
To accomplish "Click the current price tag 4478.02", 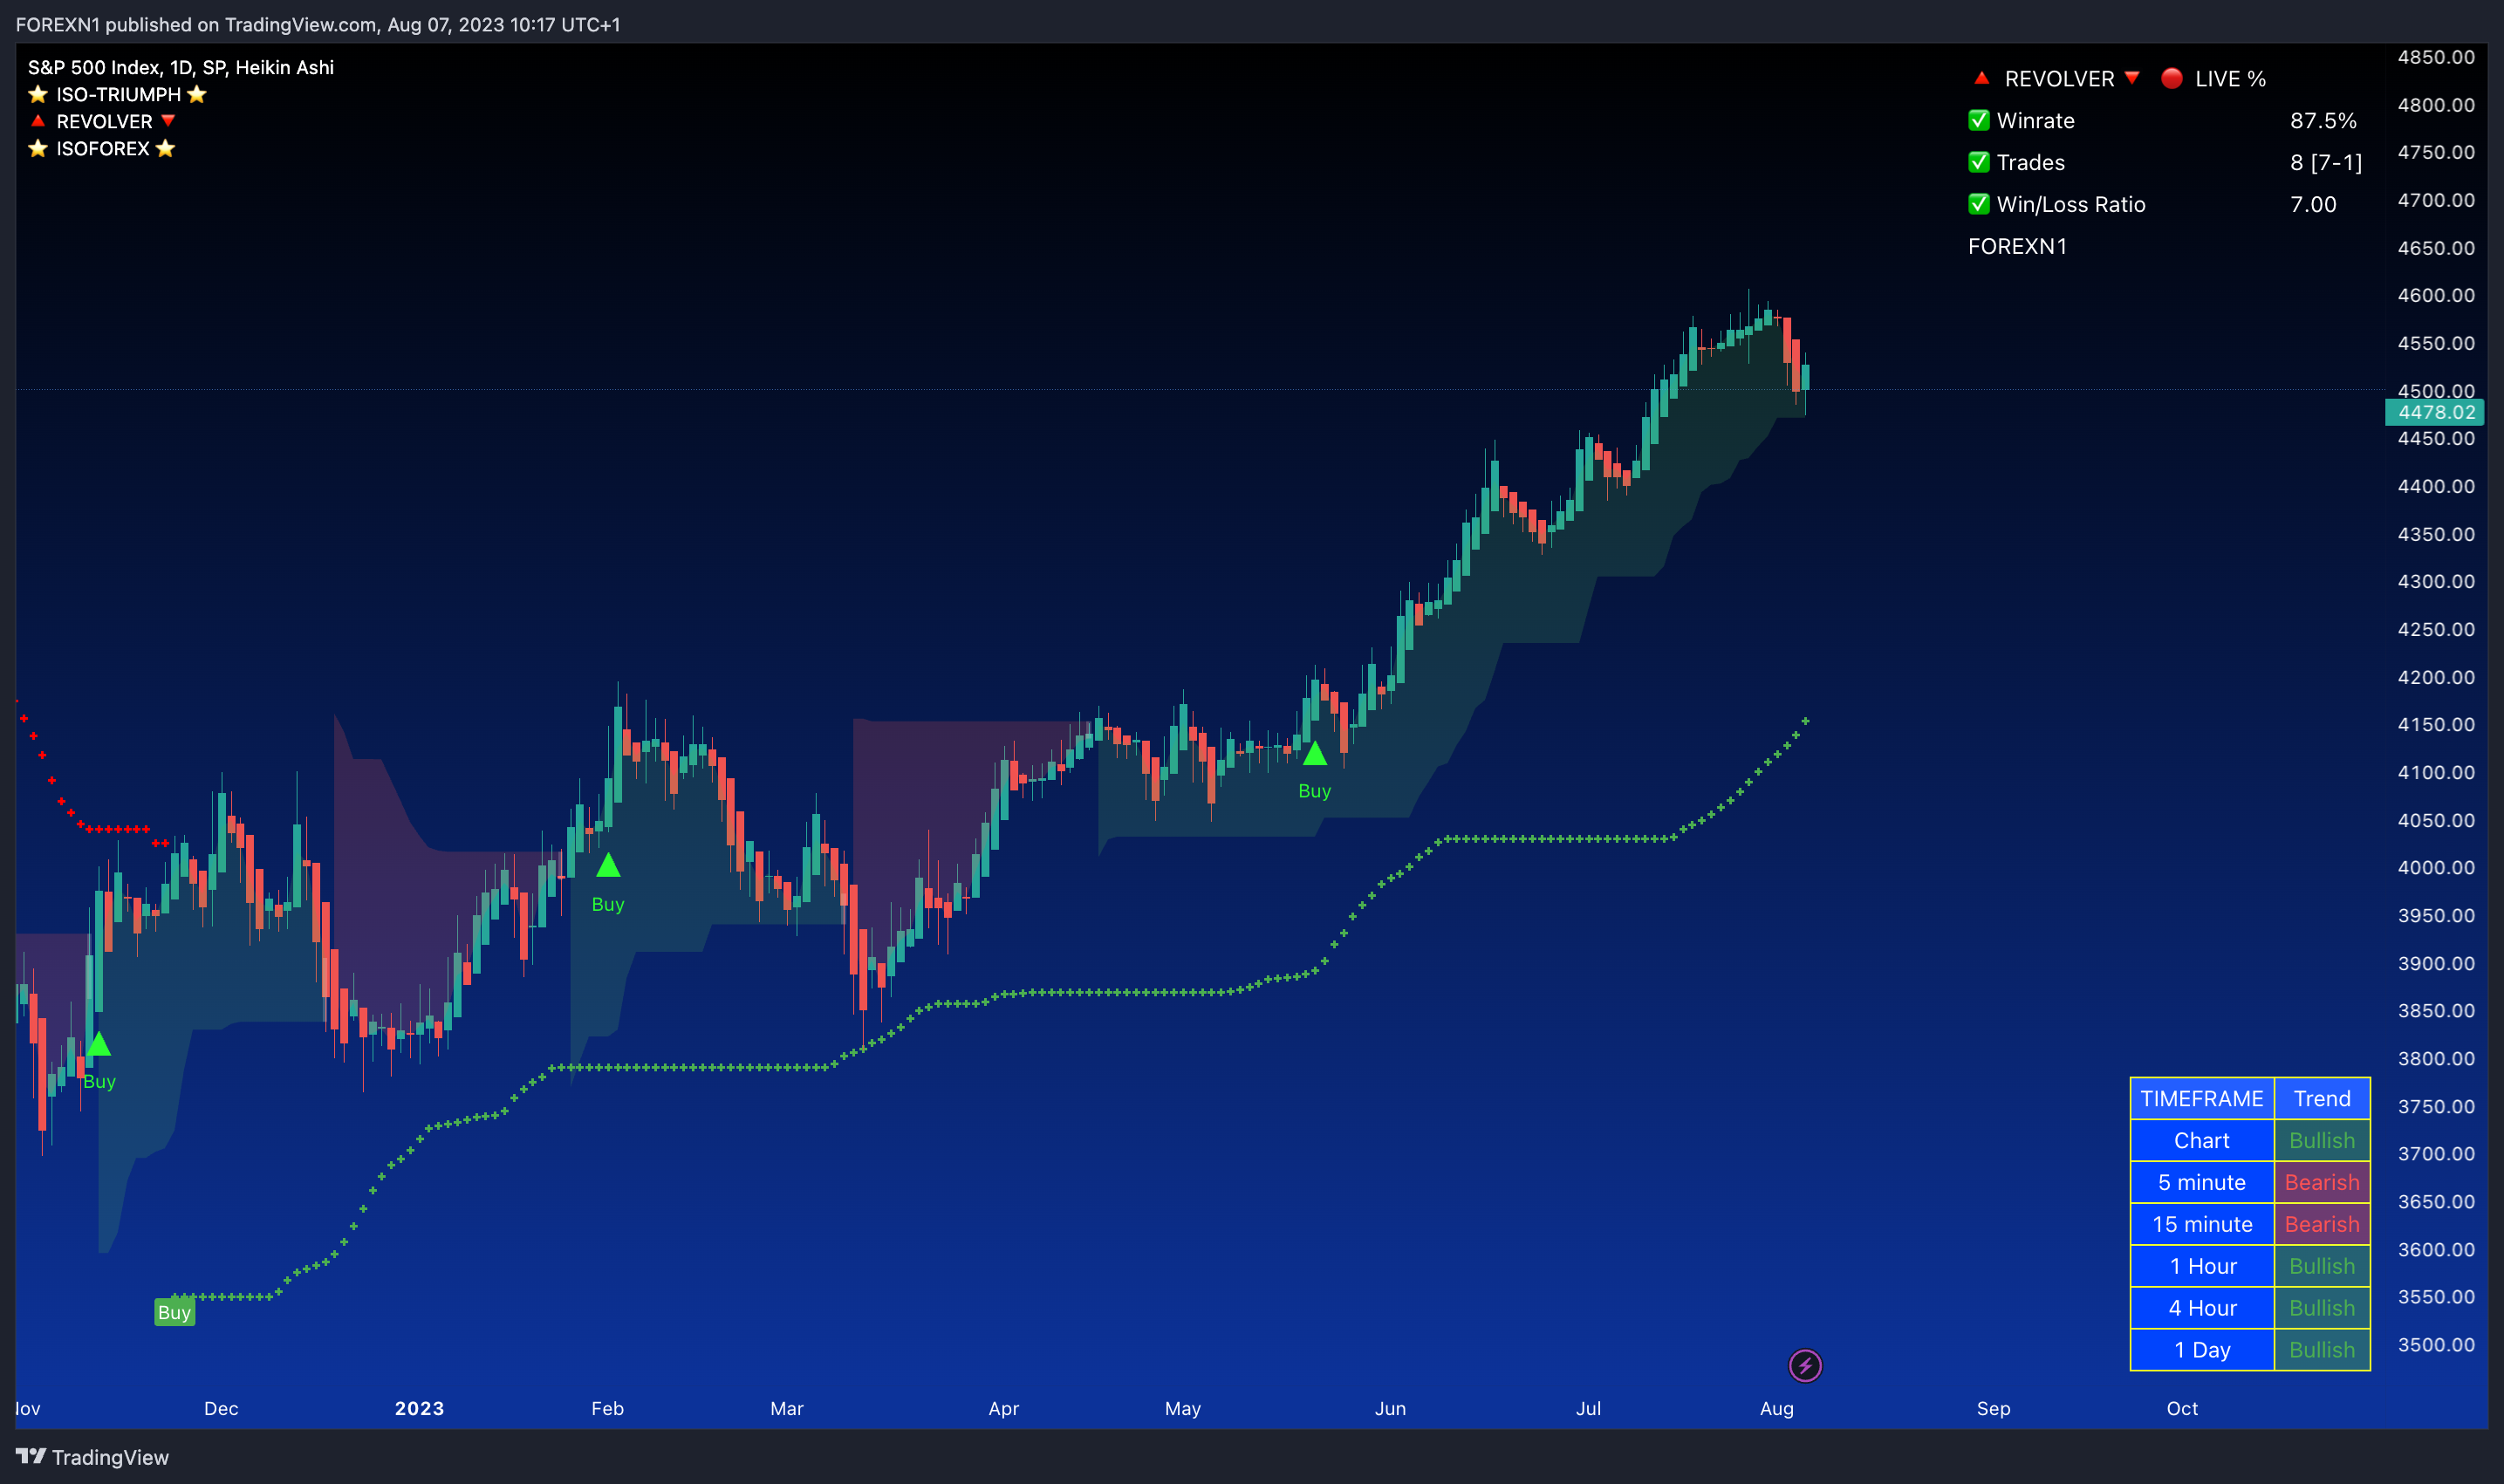I will [x=2435, y=412].
